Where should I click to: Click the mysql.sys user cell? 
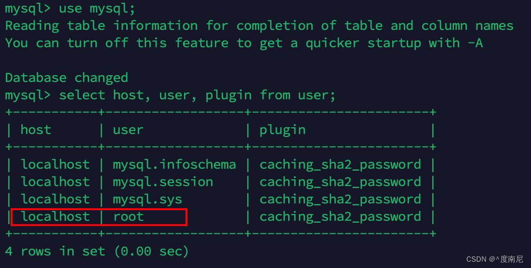click(147, 200)
